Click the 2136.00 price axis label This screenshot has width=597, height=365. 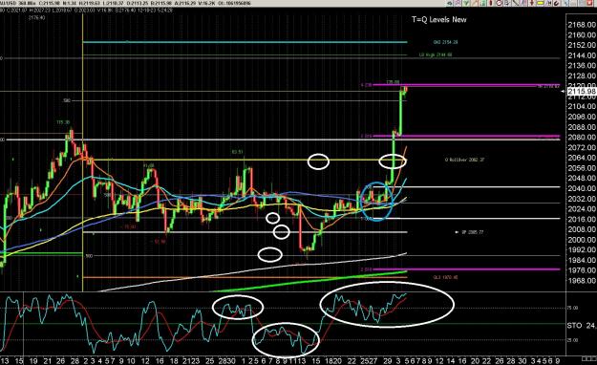582,66
